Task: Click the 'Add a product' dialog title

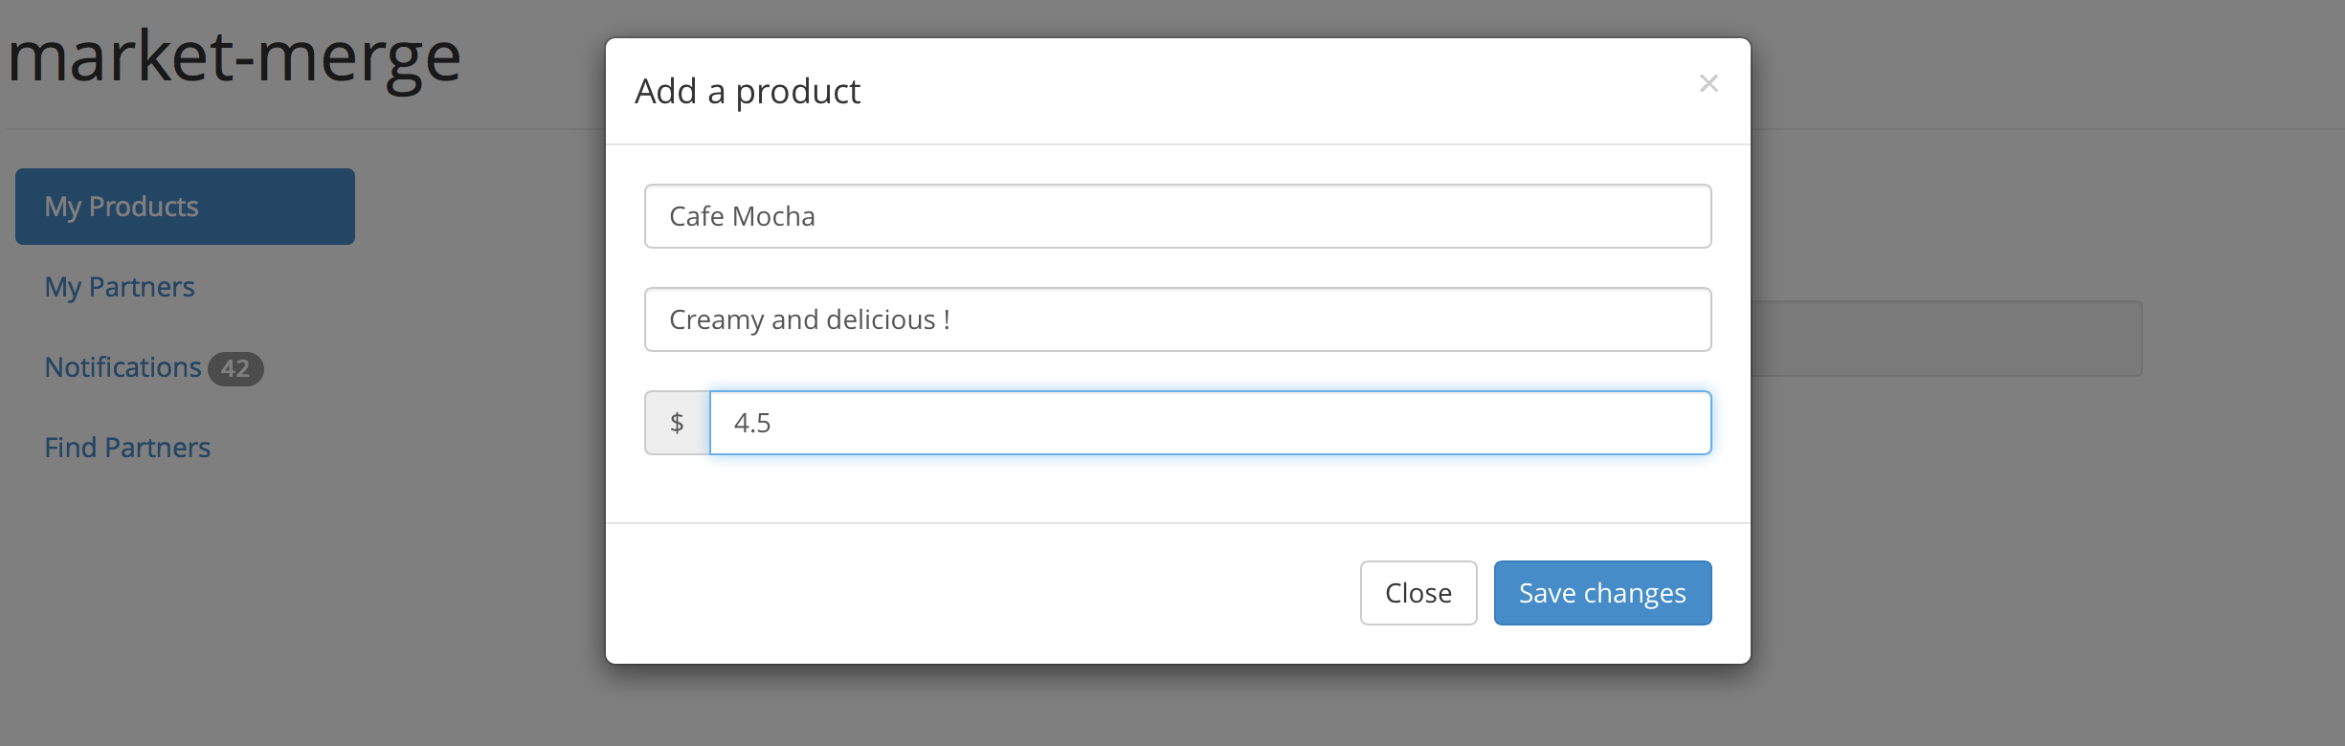Action: (748, 92)
